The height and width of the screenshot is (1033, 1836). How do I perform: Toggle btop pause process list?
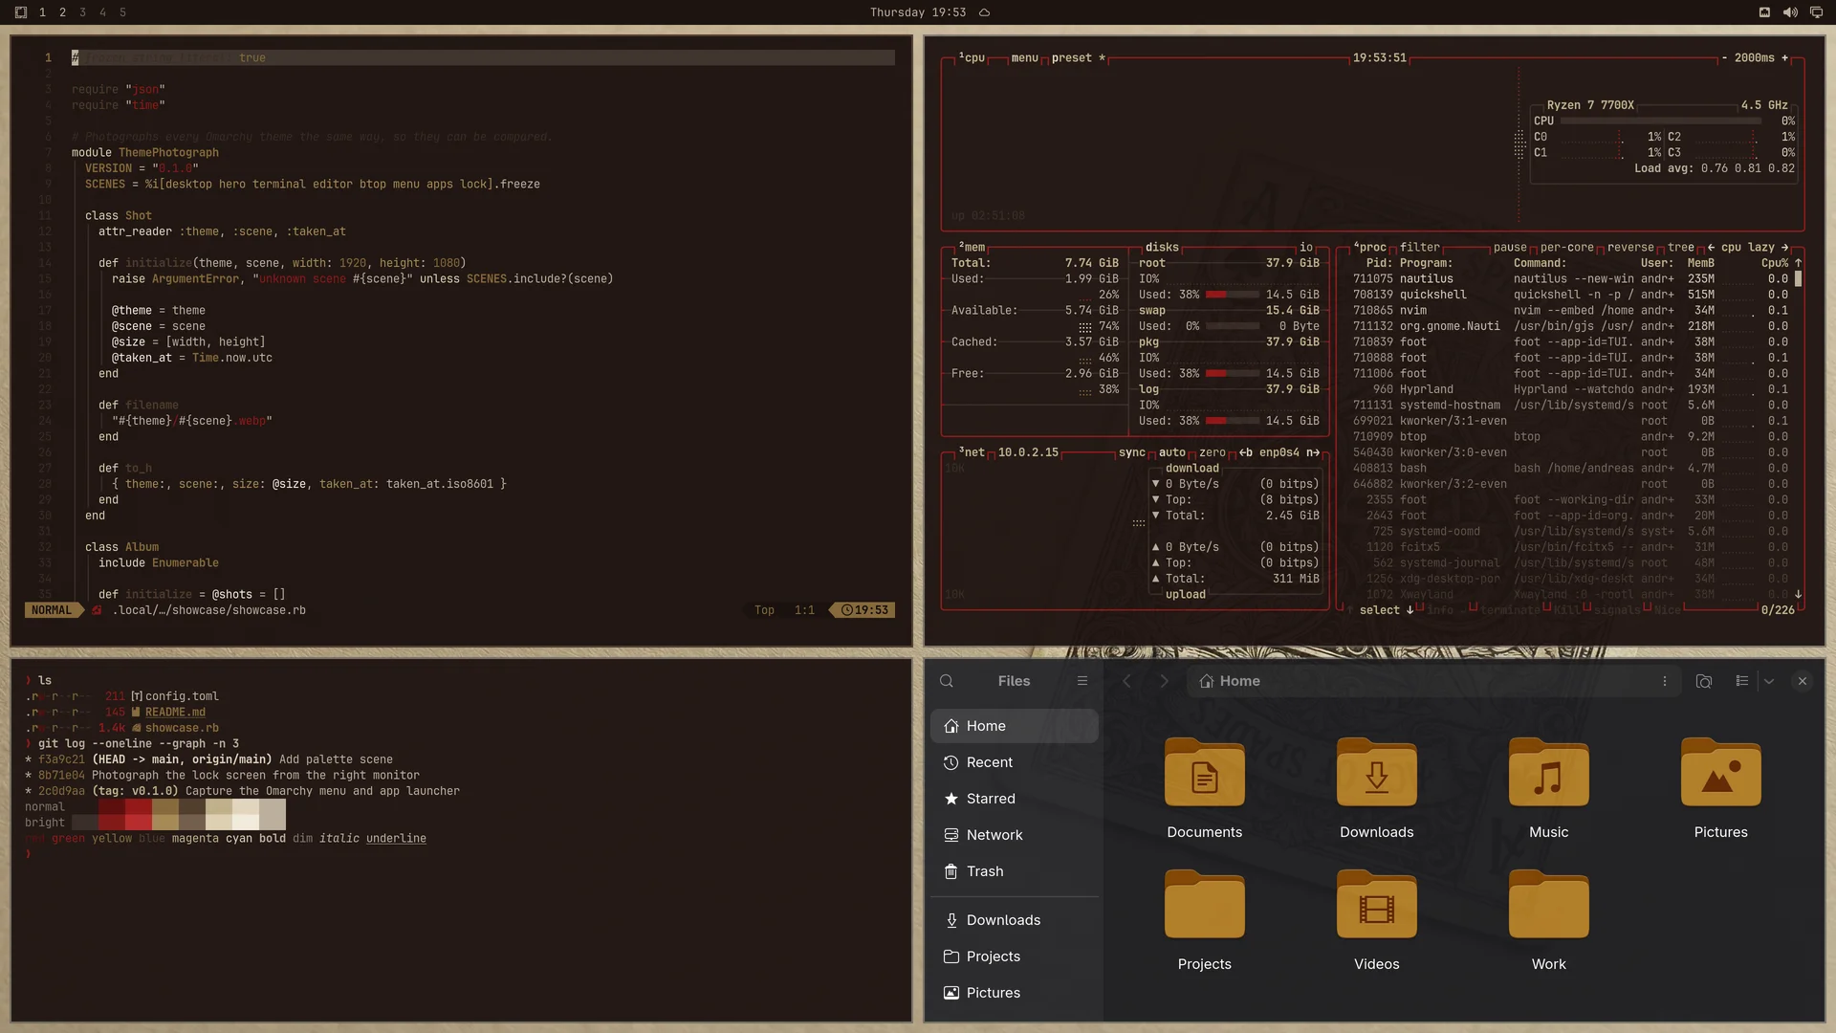(1510, 248)
